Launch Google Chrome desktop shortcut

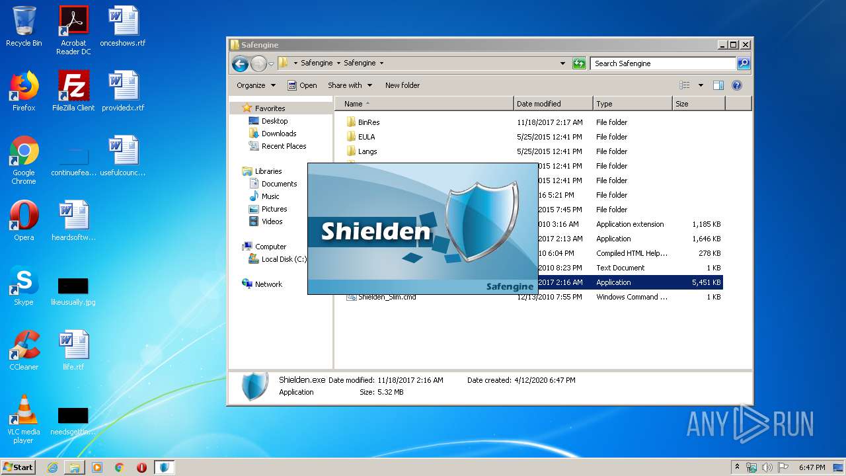coord(24,160)
